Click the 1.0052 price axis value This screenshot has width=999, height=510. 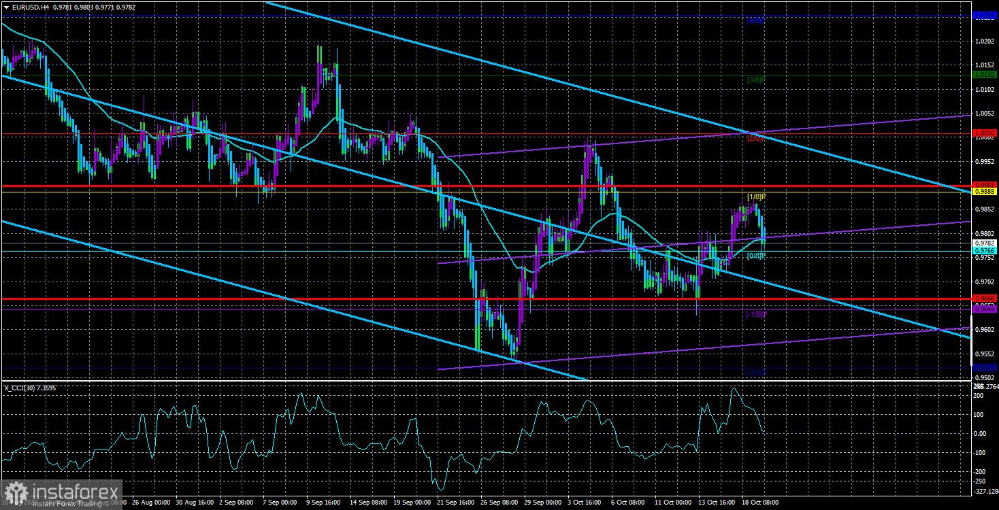tap(985, 114)
